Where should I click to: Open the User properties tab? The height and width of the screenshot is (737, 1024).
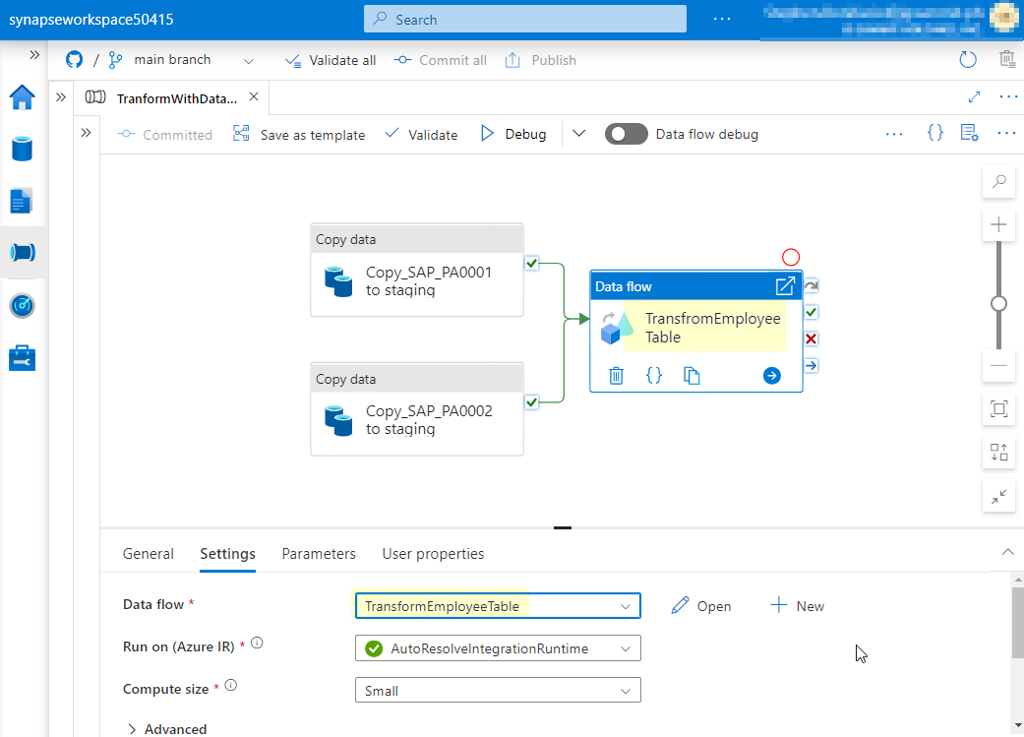(433, 554)
